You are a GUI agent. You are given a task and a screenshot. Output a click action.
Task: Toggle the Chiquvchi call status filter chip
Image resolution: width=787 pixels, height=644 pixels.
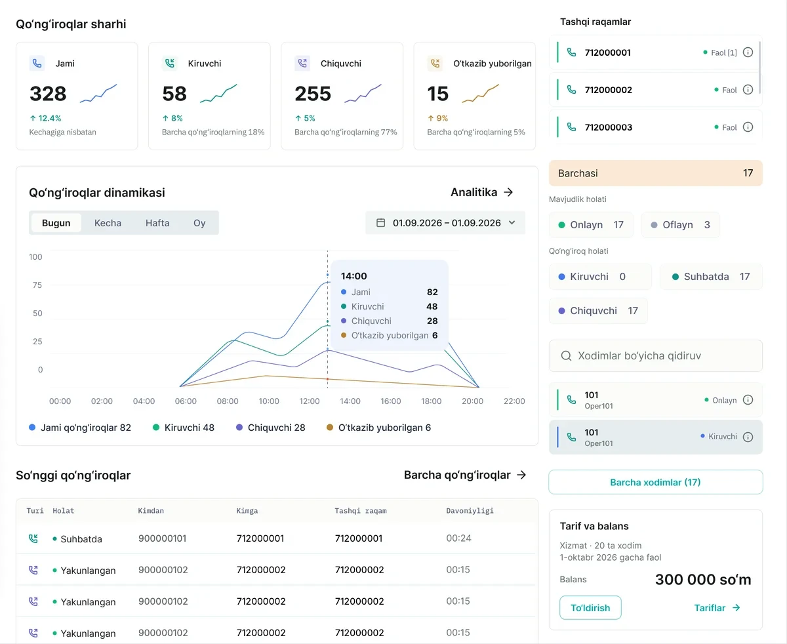(598, 311)
